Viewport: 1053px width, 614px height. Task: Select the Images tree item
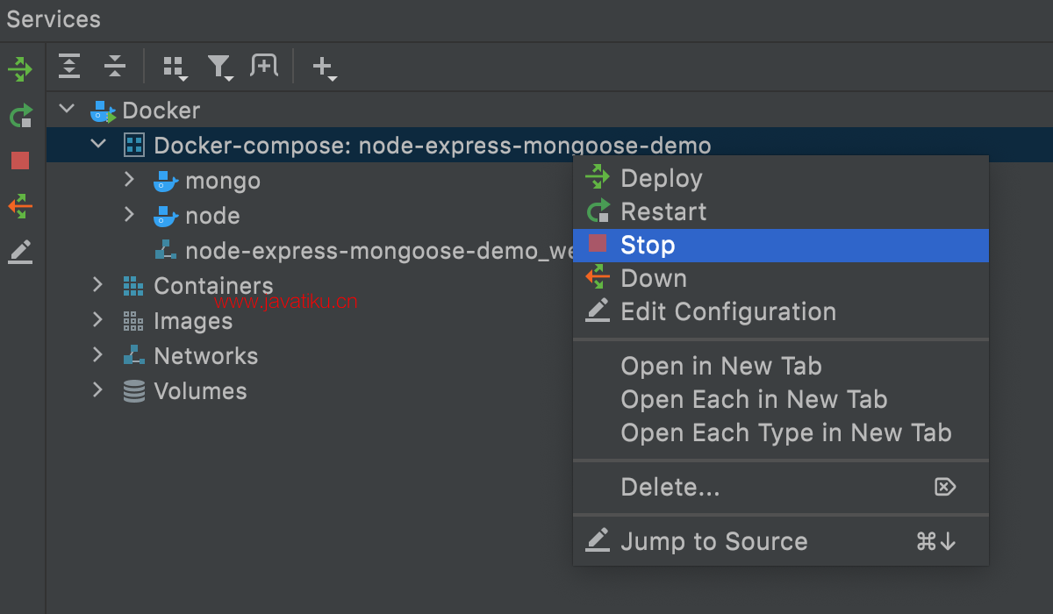pyautogui.click(x=193, y=321)
